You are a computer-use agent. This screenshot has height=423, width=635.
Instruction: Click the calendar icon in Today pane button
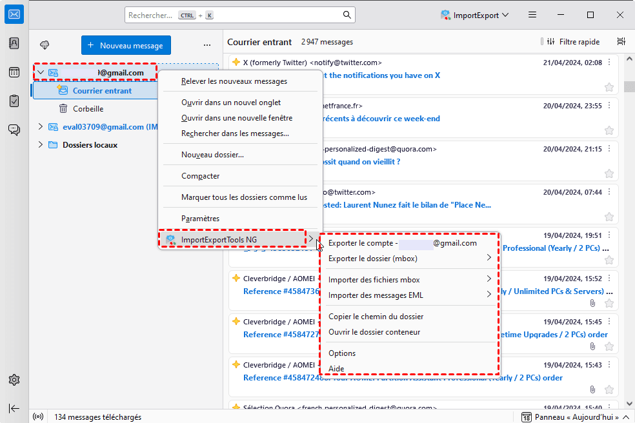point(526,417)
